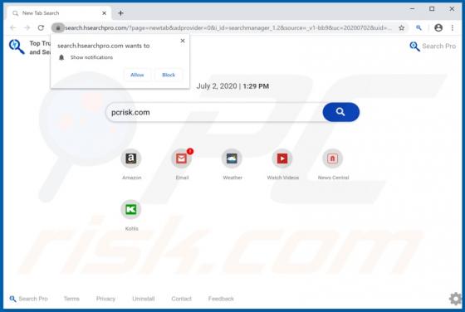The height and width of the screenshot is (312, 465).
Task: Click the bell icon beside Show notifications
Action: 61,57
